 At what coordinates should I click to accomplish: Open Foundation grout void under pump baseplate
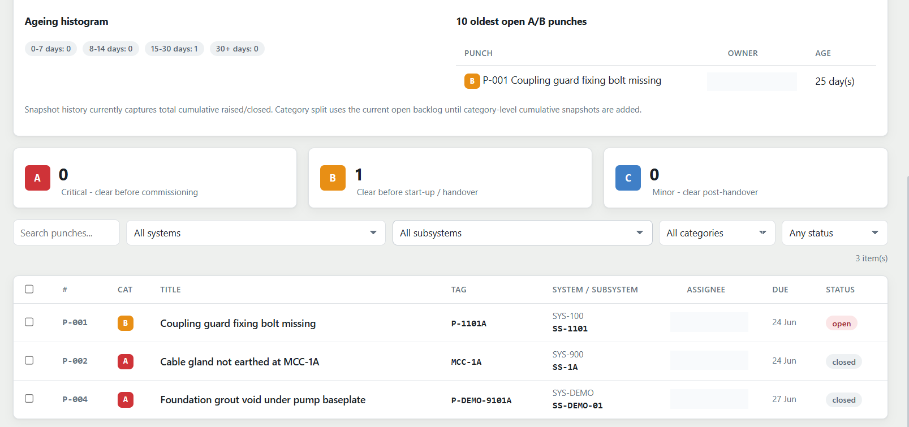[x=263, y=400]
